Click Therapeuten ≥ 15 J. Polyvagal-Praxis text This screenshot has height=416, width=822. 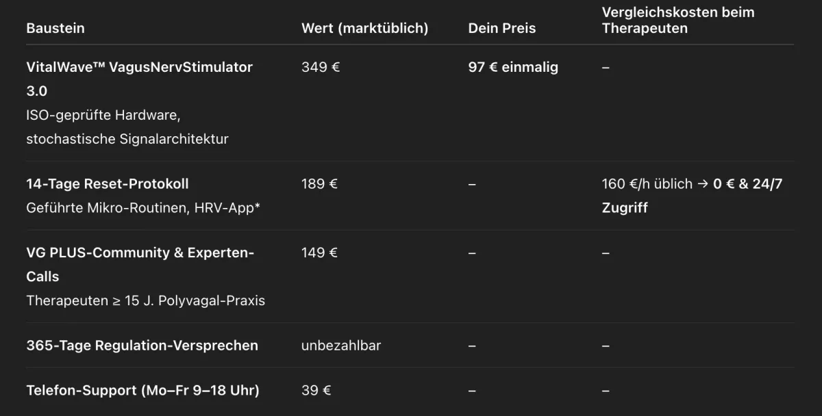(x=146, y=300)
